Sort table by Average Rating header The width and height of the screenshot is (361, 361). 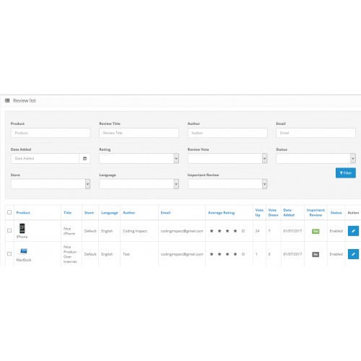pos(221,212)
